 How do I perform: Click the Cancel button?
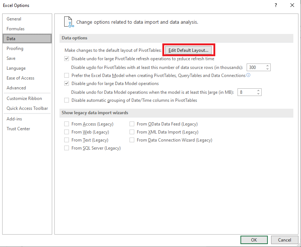tap(285, 240)
